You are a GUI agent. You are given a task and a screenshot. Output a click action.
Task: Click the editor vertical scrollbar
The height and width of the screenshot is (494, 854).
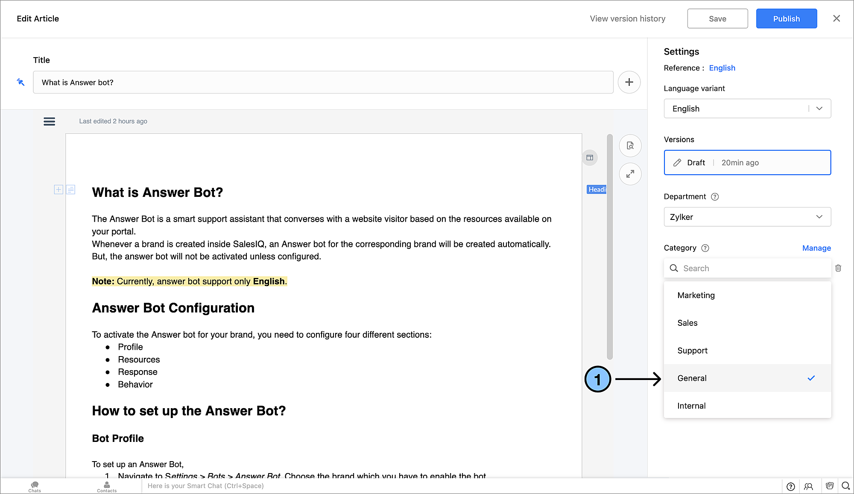click(610, 247)
